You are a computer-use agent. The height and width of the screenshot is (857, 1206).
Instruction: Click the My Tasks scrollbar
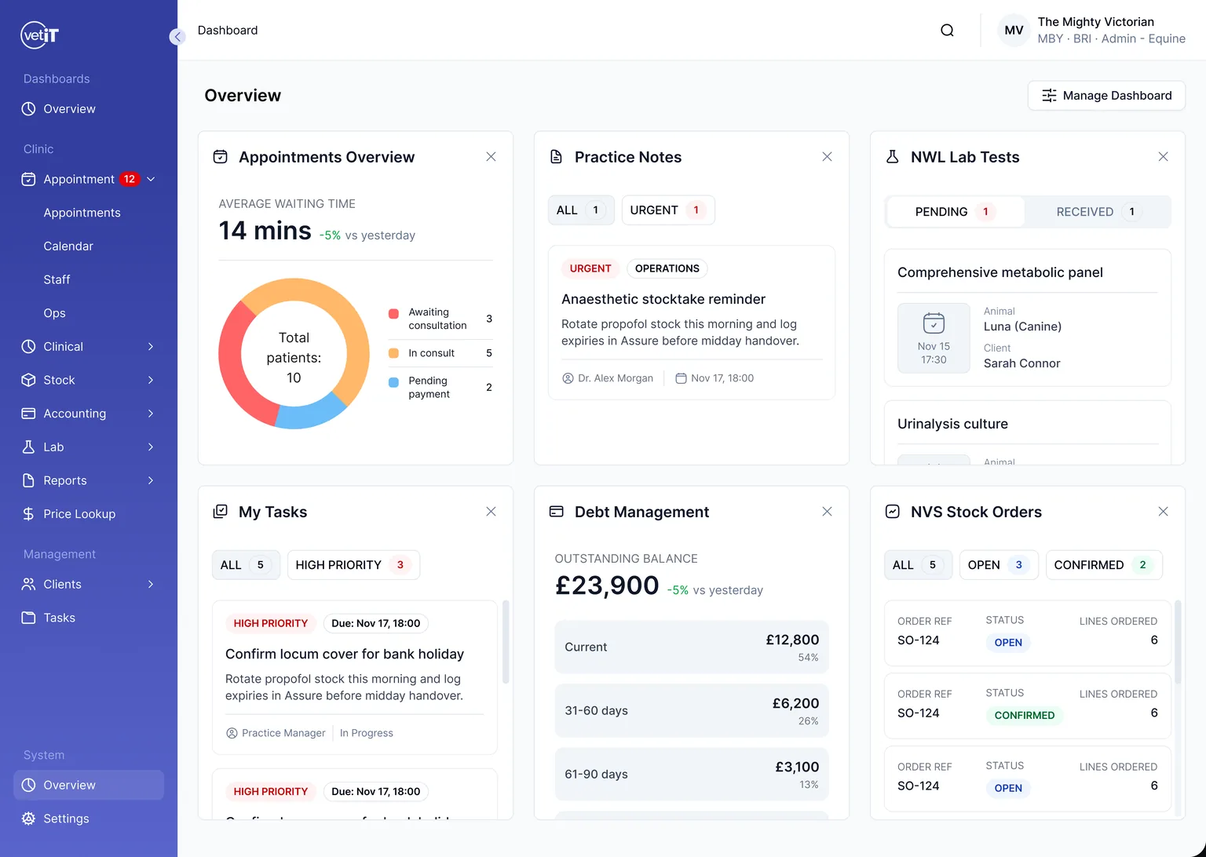pos(506,642)
